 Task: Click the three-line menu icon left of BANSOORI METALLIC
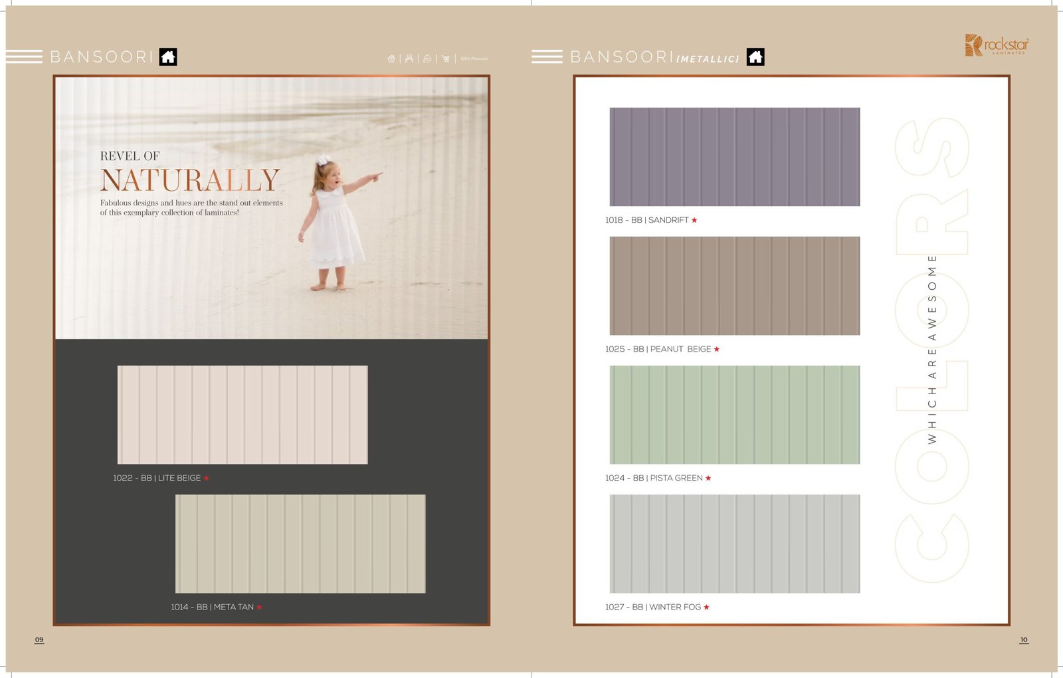[x=547, y=57]
